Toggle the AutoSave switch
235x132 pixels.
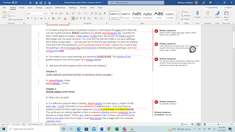[15, 3]
